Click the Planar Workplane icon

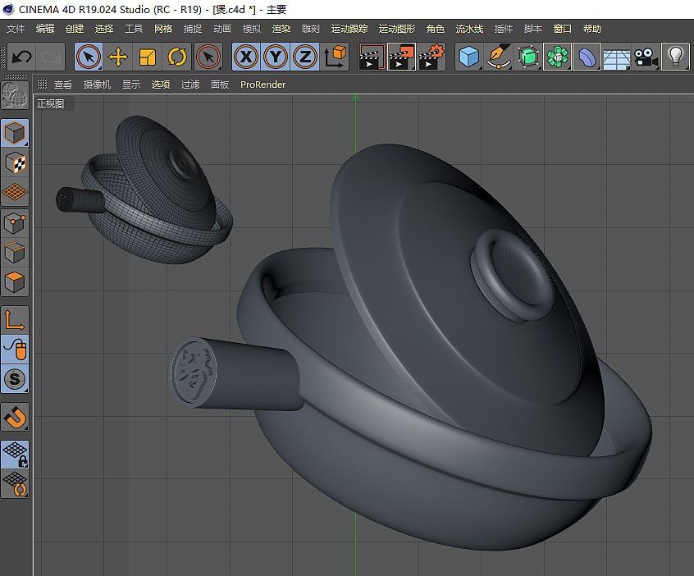point(15,484)
